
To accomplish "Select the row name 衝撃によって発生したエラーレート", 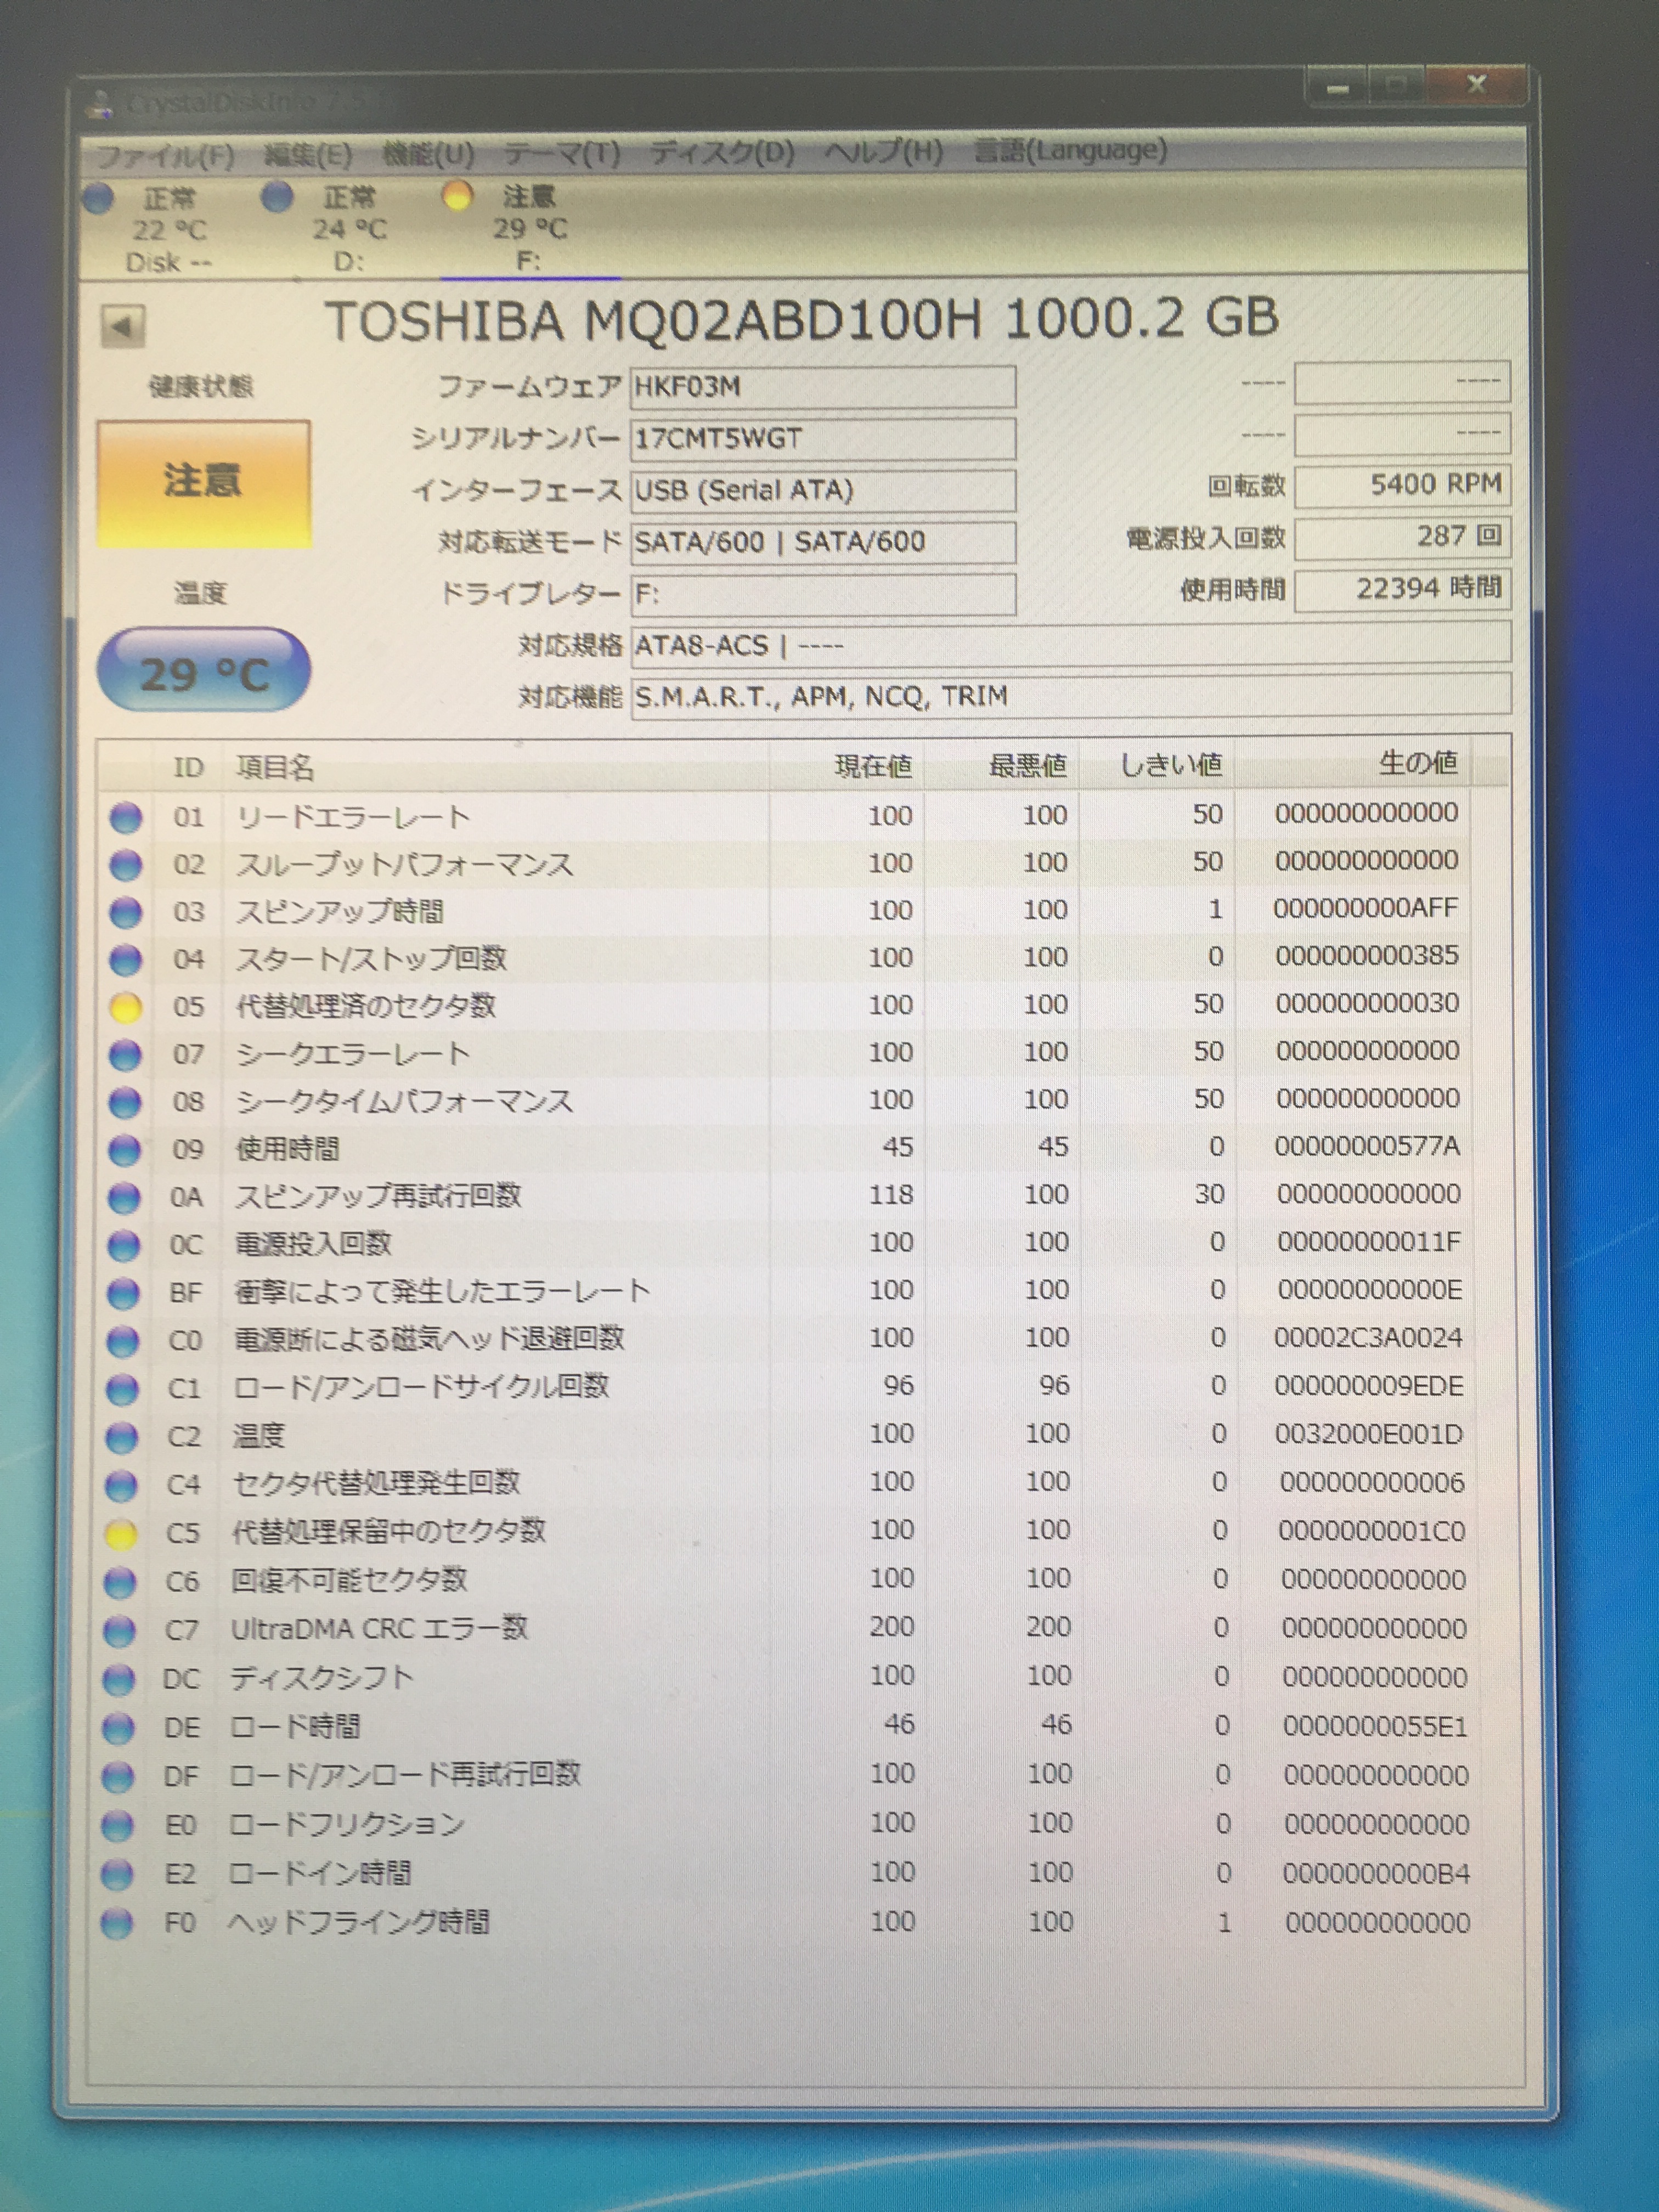I will click(x=442, y=1291).
